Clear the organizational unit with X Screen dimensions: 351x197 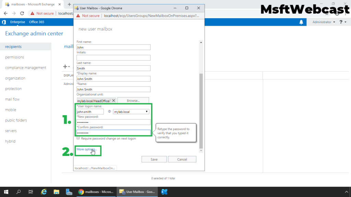pos(113,101)
